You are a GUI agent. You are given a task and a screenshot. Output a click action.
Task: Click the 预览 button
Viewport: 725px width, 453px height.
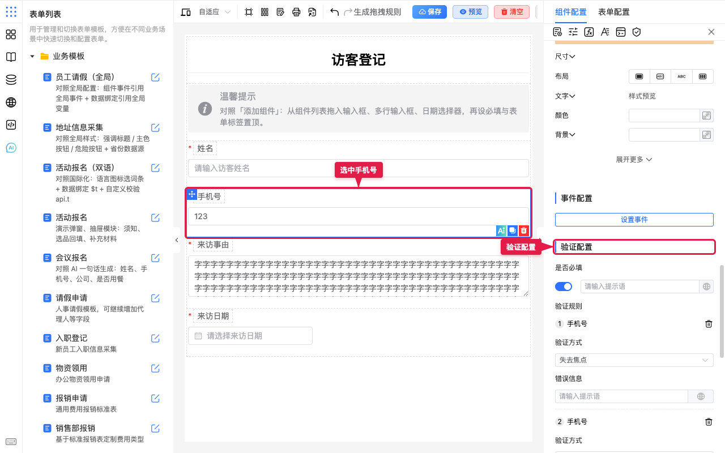coord(470,12)
